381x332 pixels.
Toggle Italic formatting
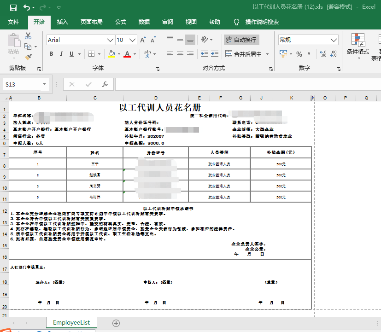[61, 53]
